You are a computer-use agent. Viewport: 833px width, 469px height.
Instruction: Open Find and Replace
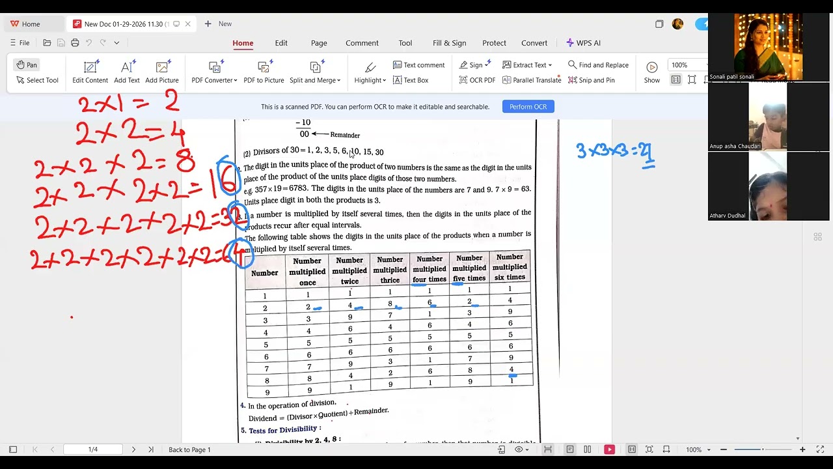point(598,65)
